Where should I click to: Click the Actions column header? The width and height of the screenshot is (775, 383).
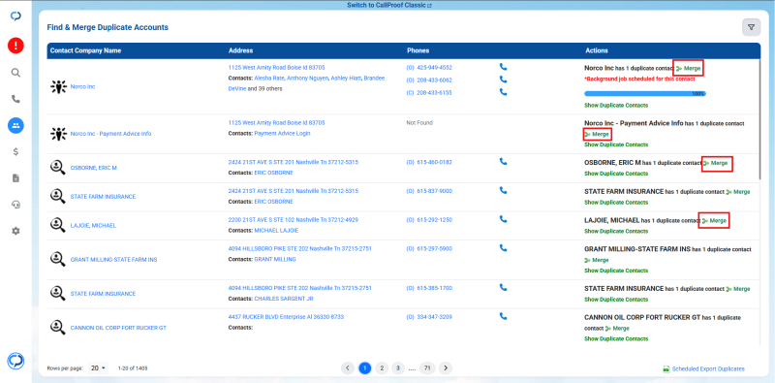pos(597,51)
